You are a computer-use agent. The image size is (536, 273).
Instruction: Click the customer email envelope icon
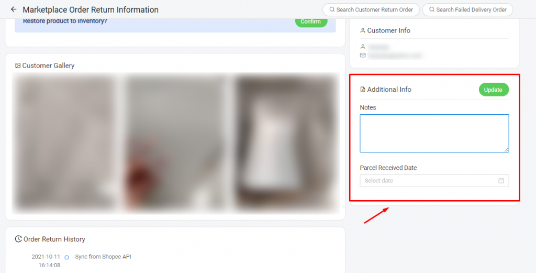tap(363, 55)
